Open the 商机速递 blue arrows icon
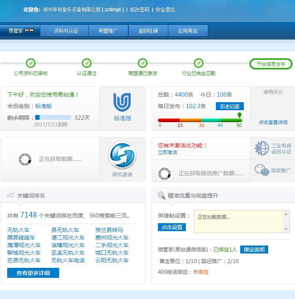295x299 pixels. tap(122, 156)
